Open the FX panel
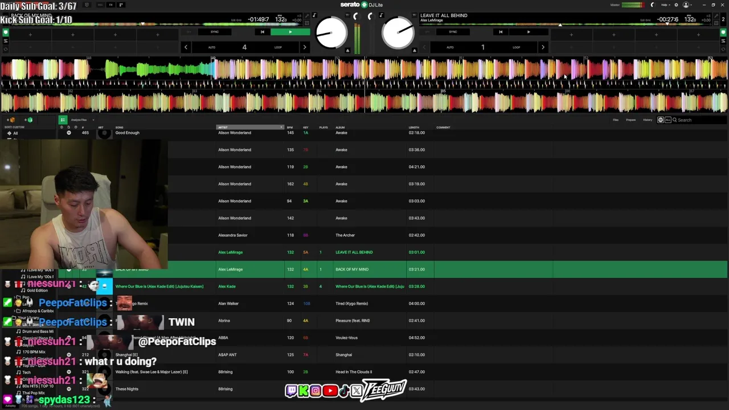This screenshot has height=410, width=729. pyautogui.click(x=110, y=5)
